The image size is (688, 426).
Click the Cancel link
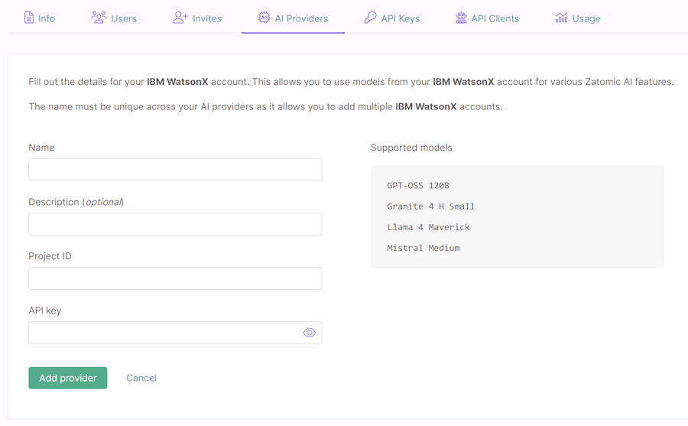(141, 378)
